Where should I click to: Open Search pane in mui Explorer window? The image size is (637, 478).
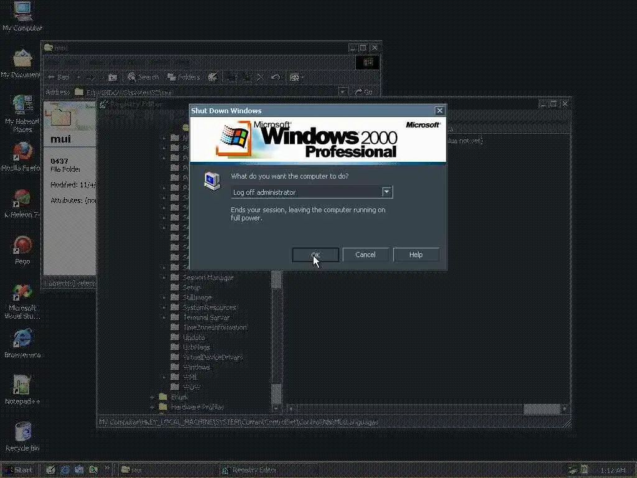pyautogui.click(x=143, y=77)
